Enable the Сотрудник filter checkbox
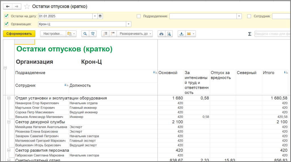This screenshot has height=162, width=291. click(249, 16)
